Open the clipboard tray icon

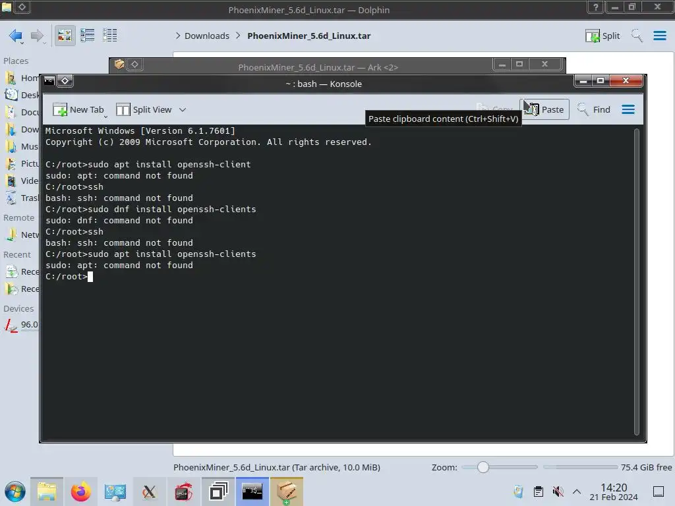coord(539,492)
